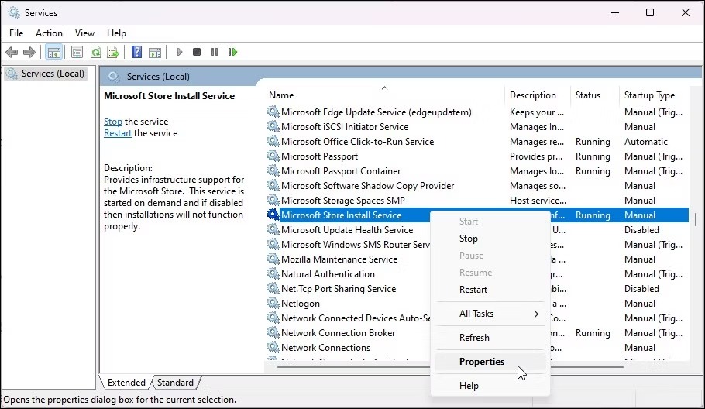Click the Forward arrow toolbar icon

(29, 52)
